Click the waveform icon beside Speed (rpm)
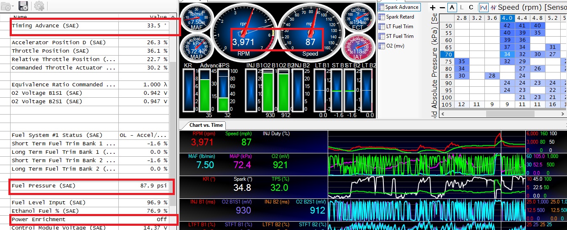 coord(493,8)
